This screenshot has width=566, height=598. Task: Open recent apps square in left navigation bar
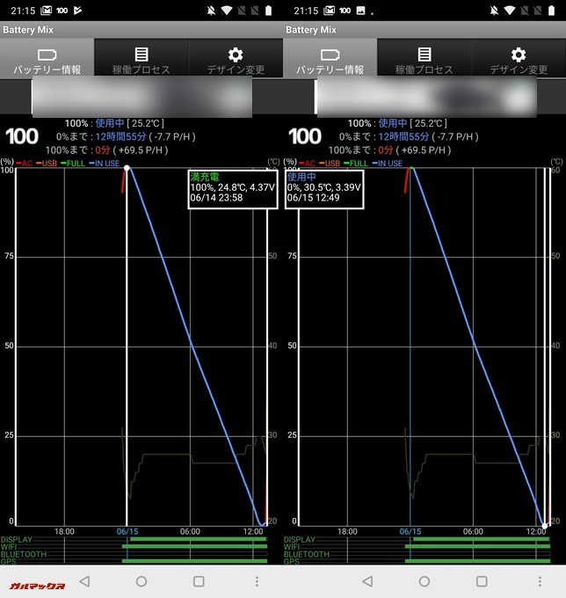[199, 581]
